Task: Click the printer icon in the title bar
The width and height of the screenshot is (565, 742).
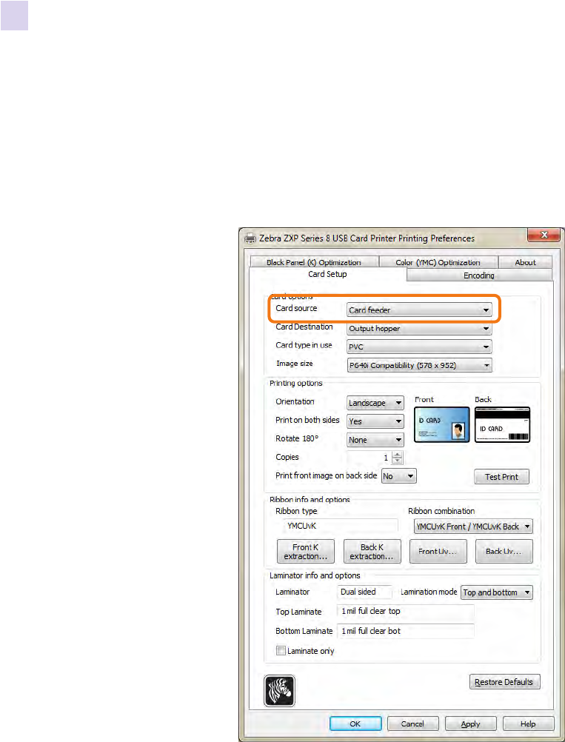Action: coord(250,238)
